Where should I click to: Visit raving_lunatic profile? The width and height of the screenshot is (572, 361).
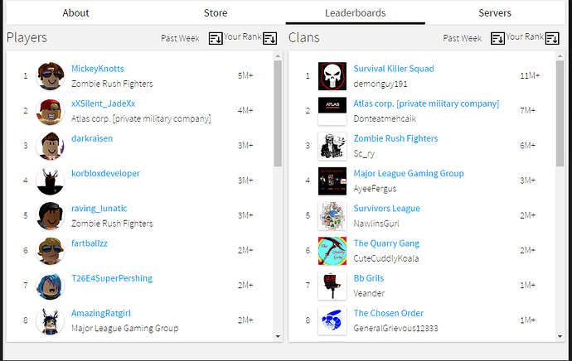99,209
